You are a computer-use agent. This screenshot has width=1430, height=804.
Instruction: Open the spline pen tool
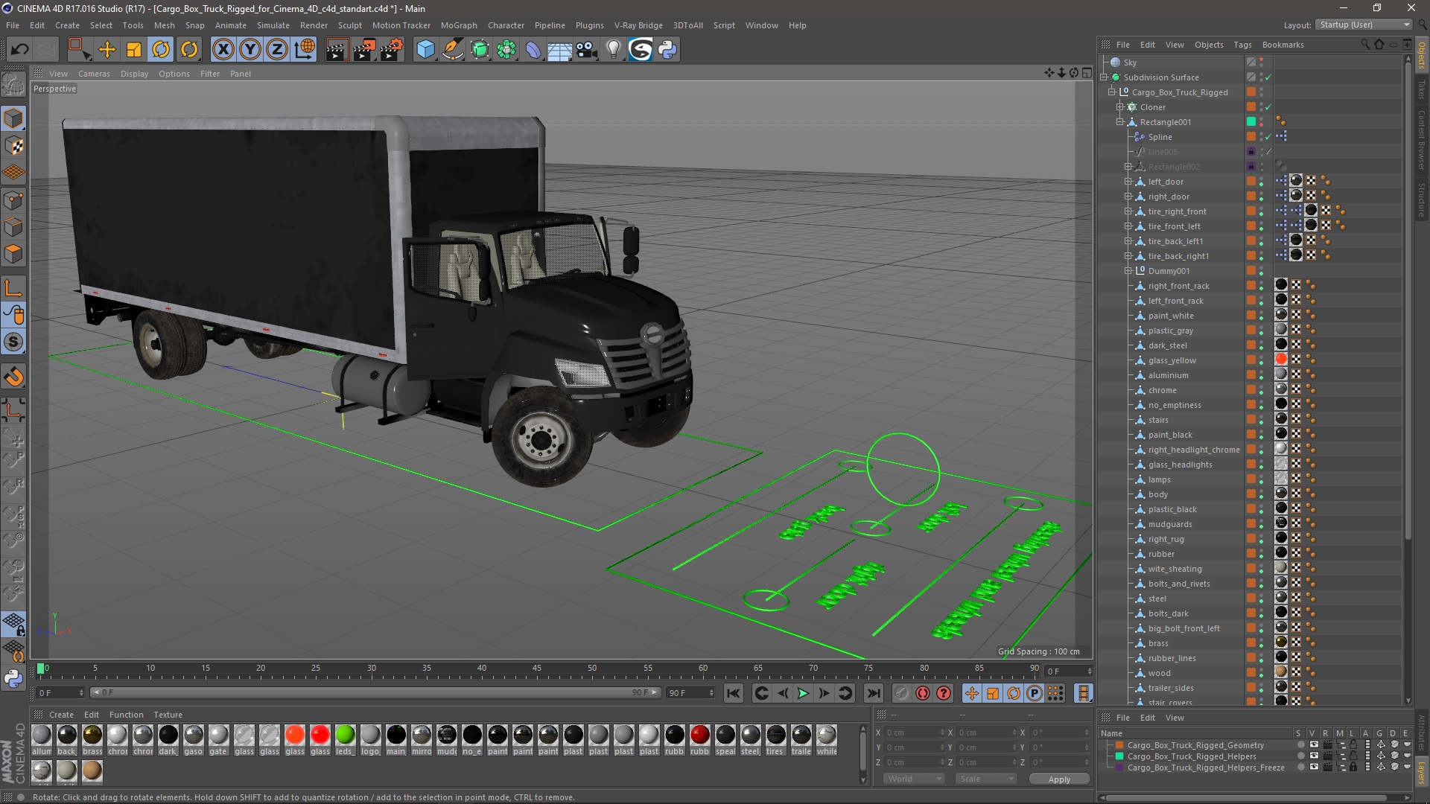[x=452, y=50]
